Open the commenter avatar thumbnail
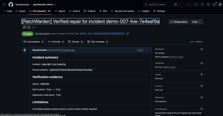 coord(25,50)
